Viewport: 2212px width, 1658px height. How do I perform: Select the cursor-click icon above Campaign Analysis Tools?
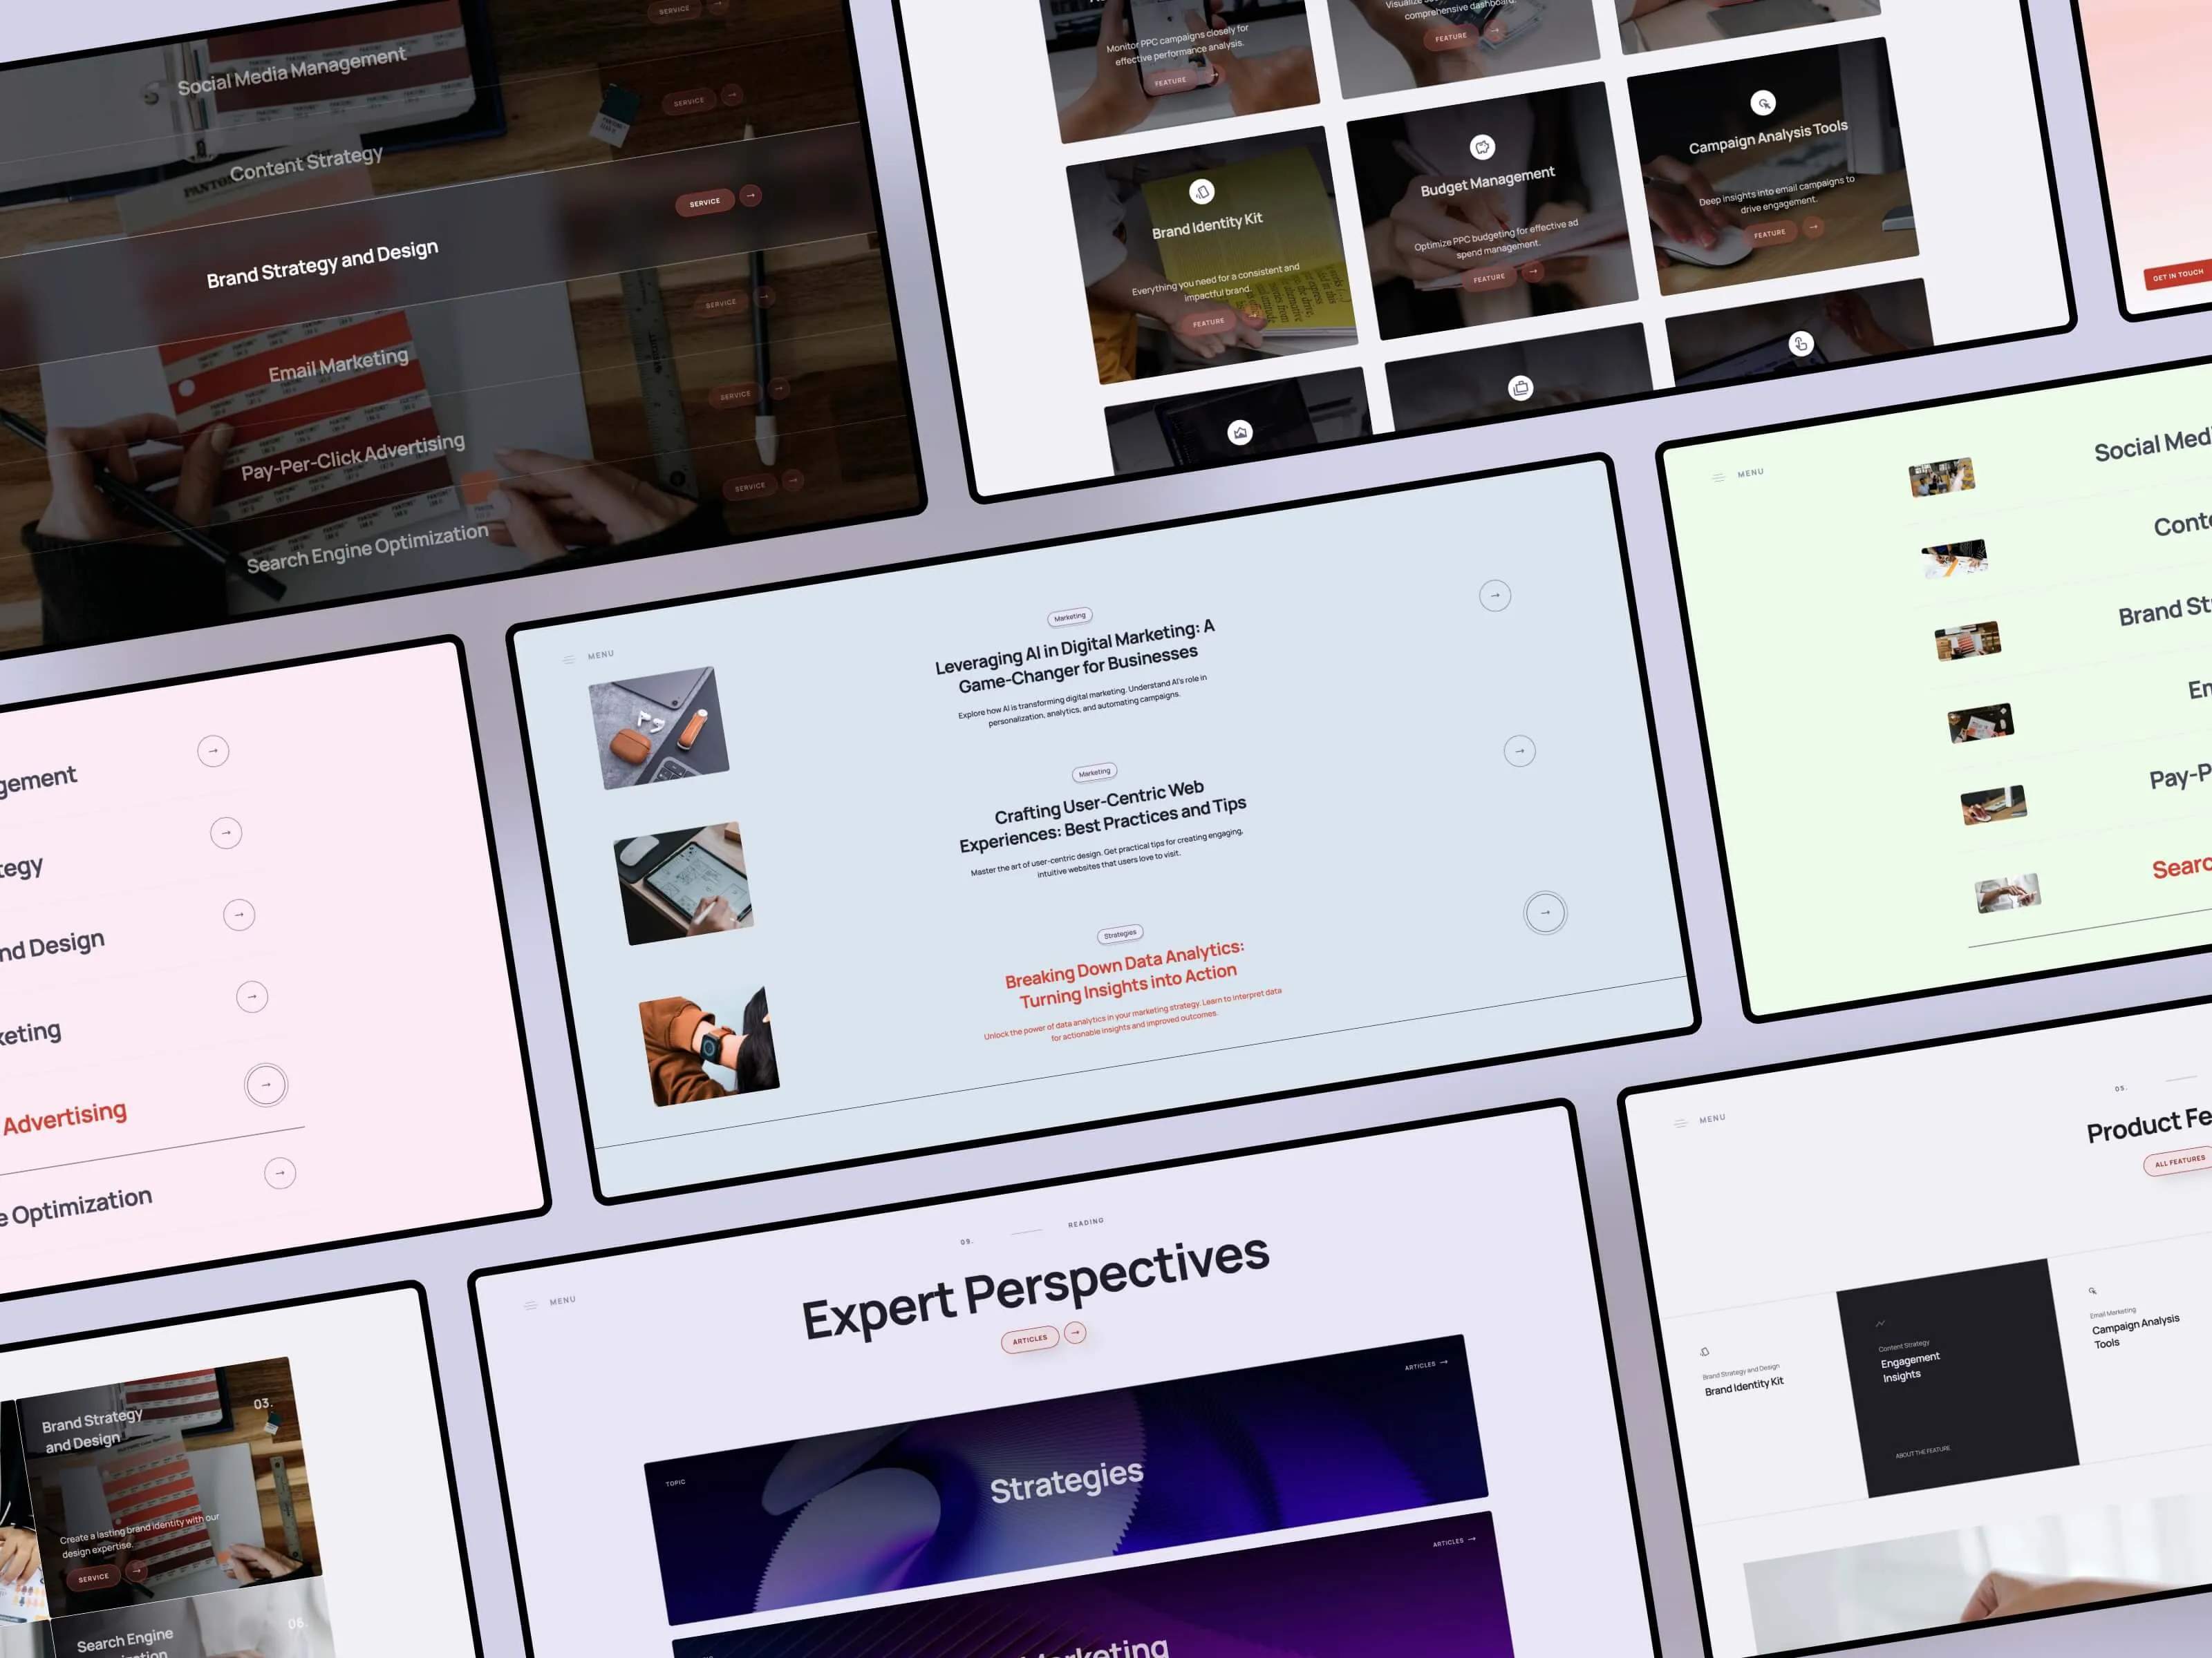(1763, 103)
